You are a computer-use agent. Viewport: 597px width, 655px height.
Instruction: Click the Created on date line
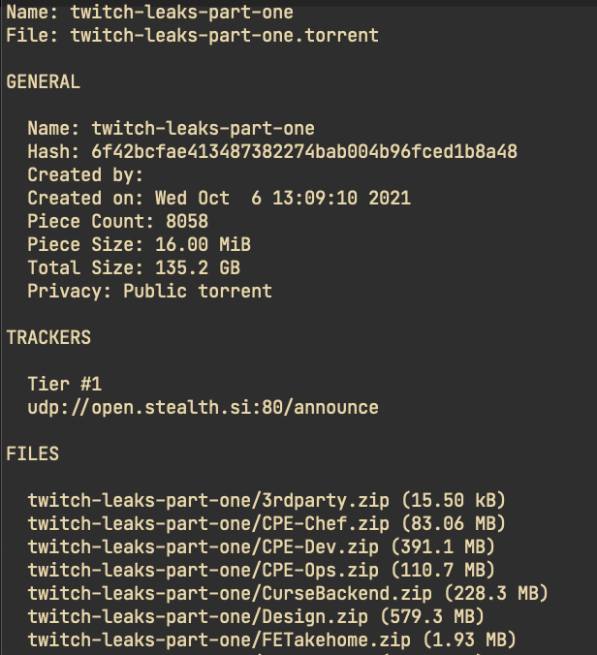tap(219, 199)
